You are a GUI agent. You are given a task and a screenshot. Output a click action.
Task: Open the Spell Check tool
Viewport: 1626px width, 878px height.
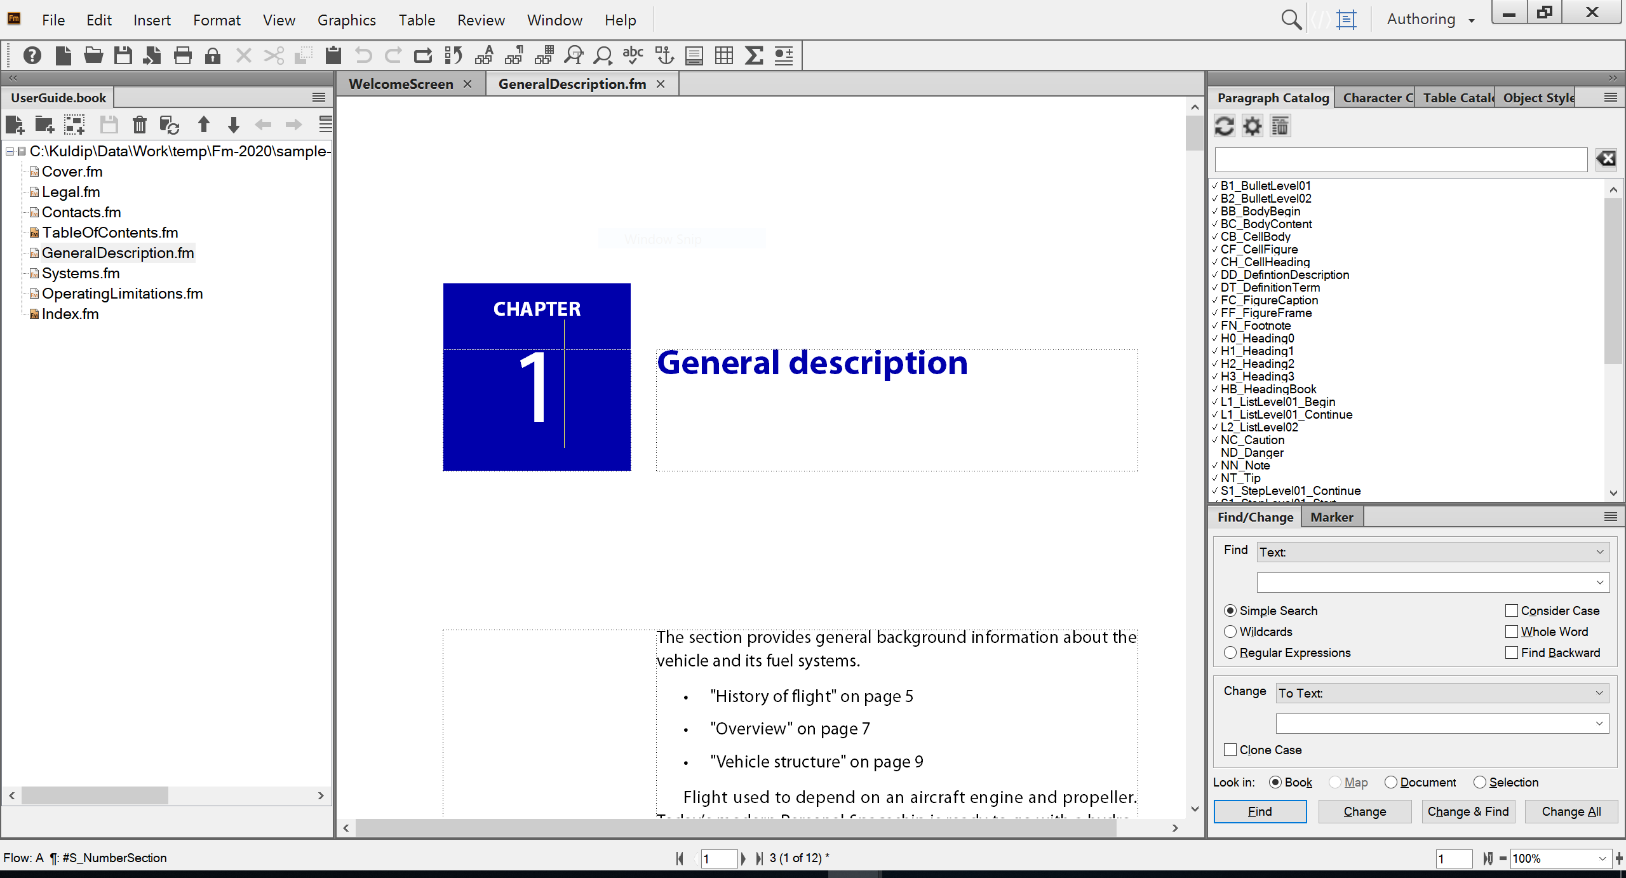(x=632, y=55)
